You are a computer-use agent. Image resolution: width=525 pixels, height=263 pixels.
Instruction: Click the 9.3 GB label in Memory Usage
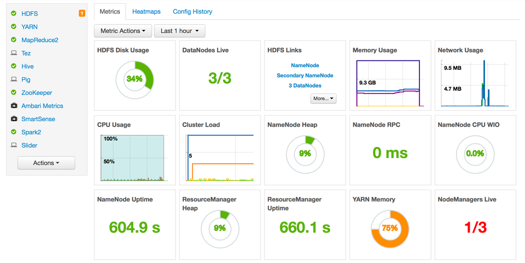coord(367,82)
